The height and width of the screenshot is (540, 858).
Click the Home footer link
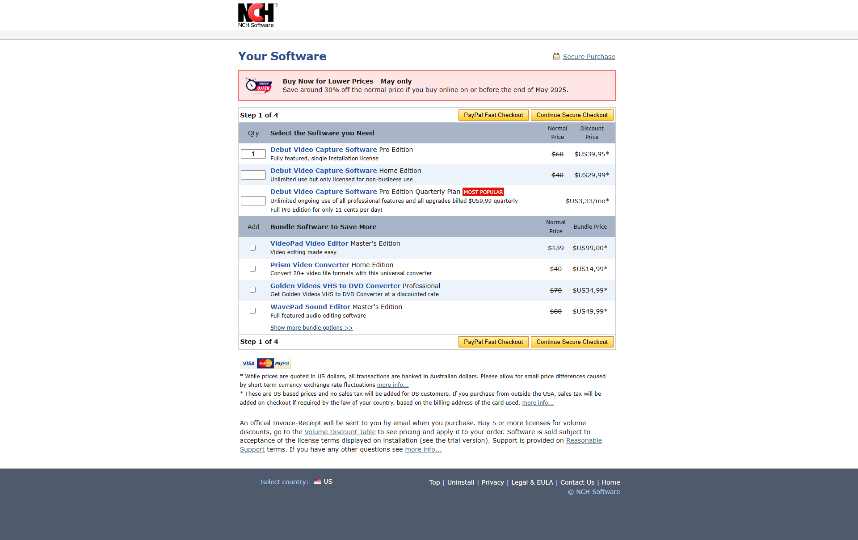click(x=611, y=482)
